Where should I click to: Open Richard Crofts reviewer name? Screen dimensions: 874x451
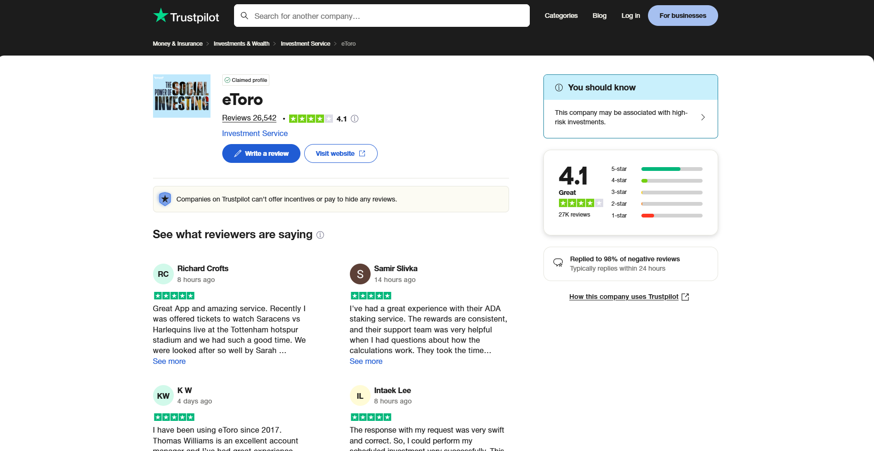(x=203, y=269)
